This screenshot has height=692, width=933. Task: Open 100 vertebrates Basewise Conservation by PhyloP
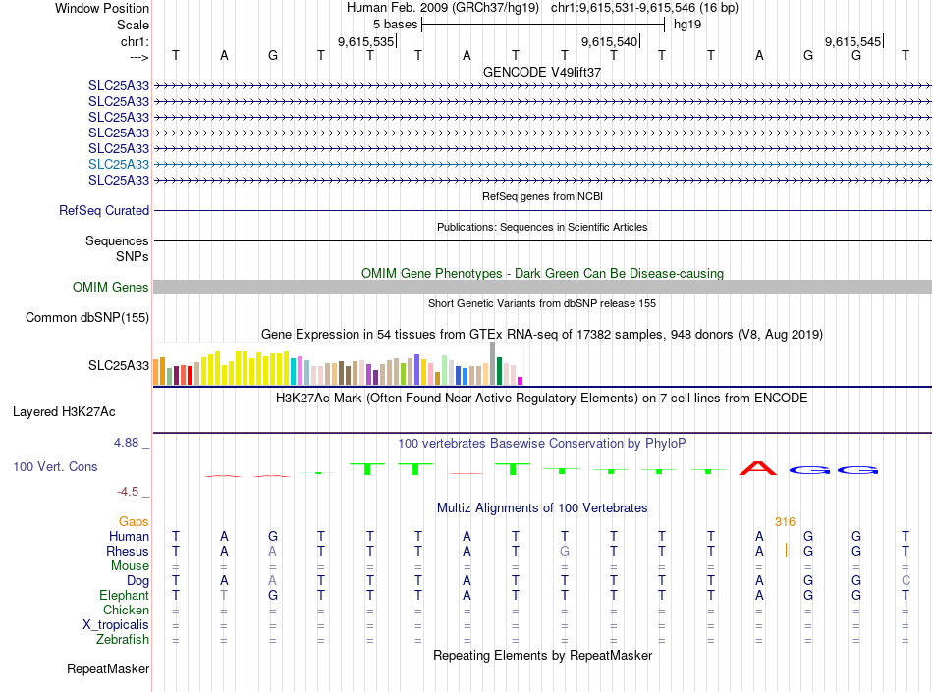click(x=542, y=444)
